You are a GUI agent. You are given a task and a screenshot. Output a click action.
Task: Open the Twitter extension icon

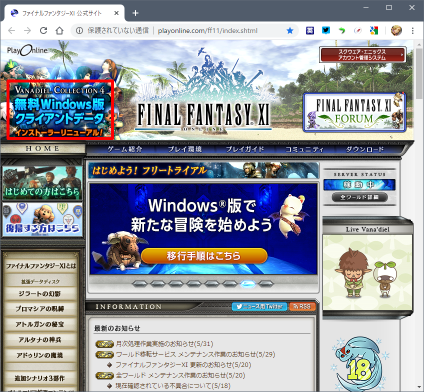pyautogui.click(x=326, y=30)
